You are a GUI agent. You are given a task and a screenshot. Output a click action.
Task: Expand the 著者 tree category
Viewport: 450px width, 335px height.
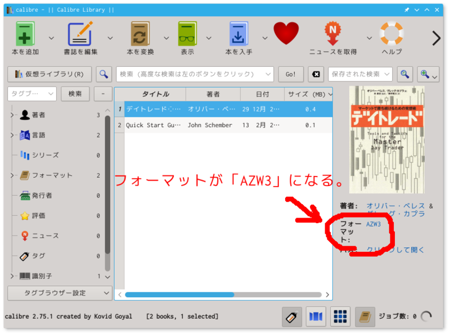click(x=12, y=115)
